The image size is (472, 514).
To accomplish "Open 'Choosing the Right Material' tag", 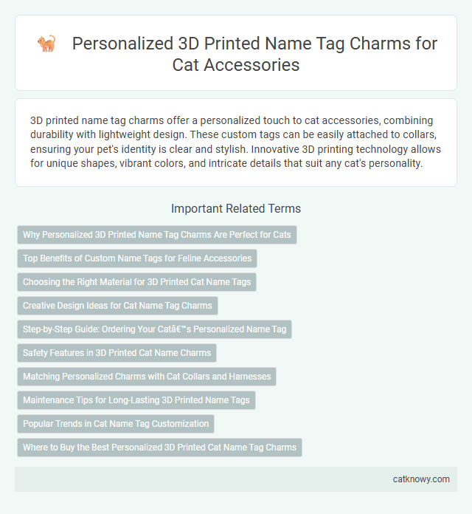I will tap(137, 282).
